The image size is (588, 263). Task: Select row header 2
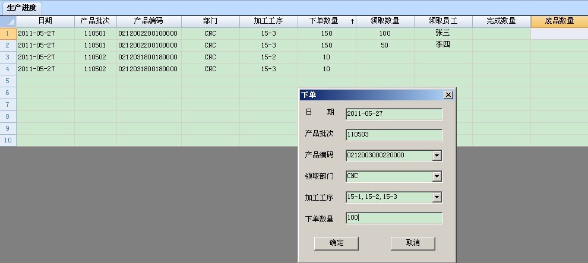click(x=8, y=45)
